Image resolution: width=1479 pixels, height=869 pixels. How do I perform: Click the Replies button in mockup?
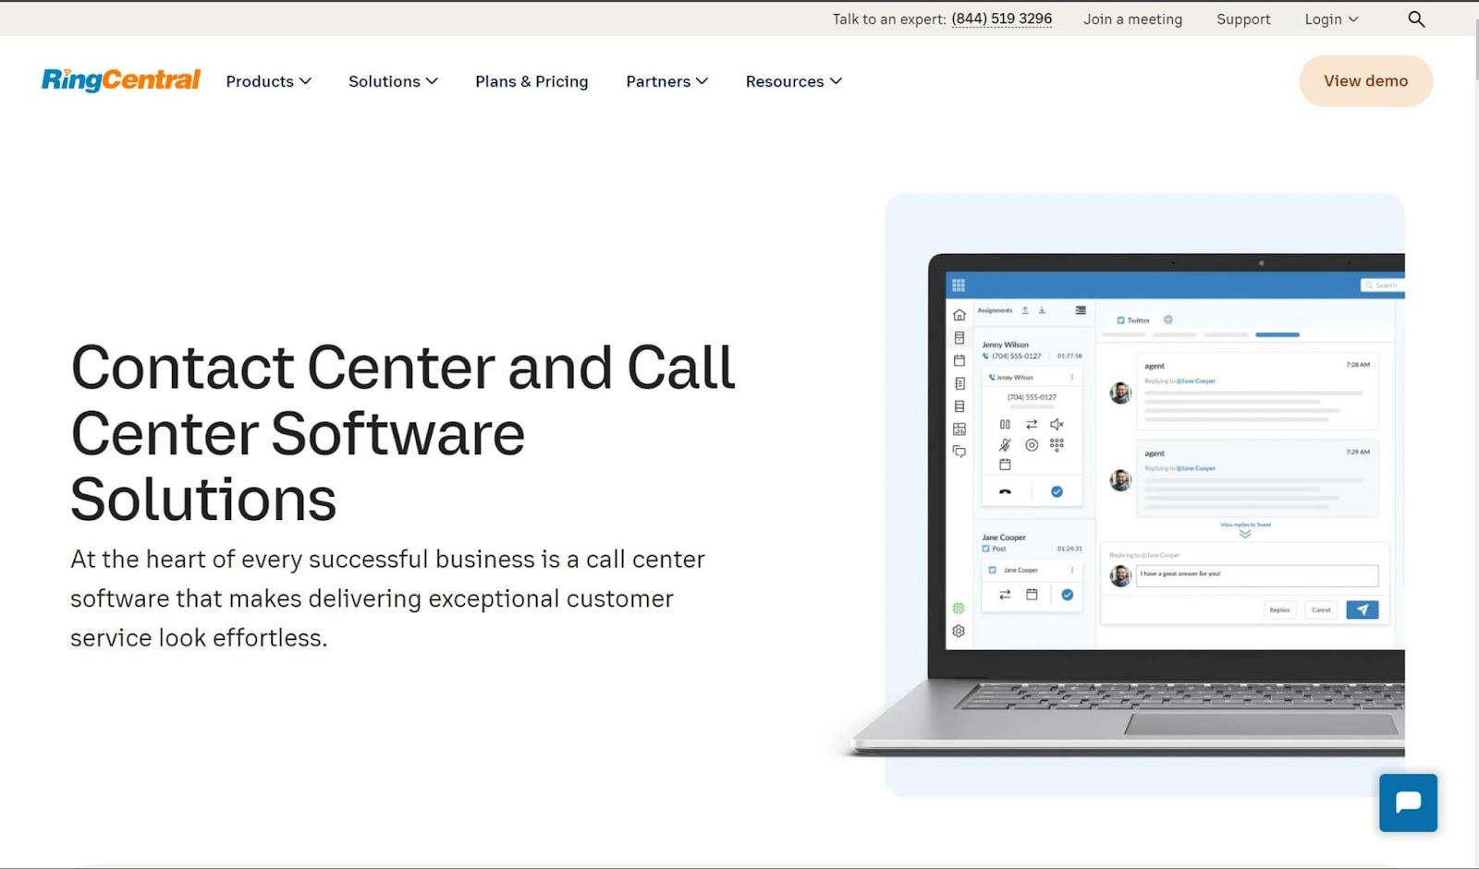coord(1280,610)
